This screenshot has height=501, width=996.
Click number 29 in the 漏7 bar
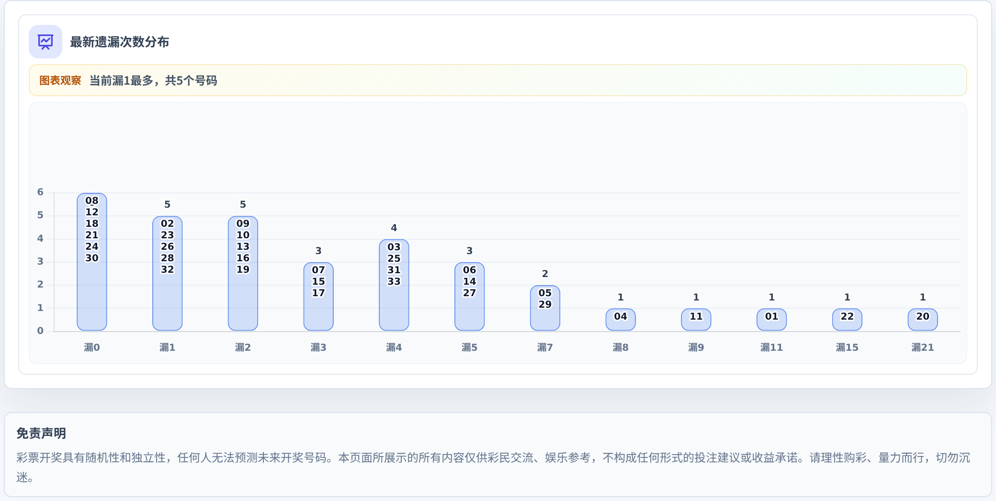(x=545, y=304)
